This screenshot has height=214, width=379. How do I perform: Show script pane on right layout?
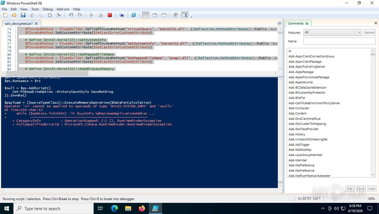[x=155, y=15]
